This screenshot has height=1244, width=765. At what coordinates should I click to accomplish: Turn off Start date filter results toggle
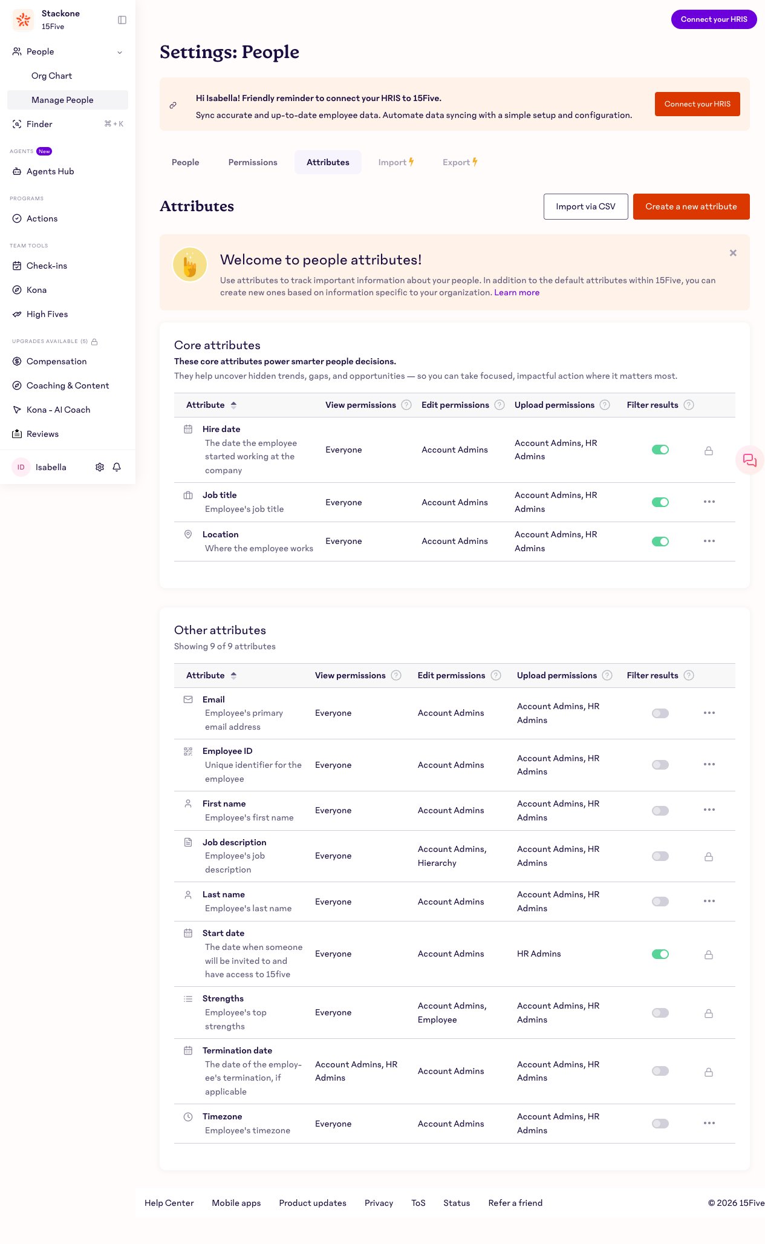pos(660,954)
